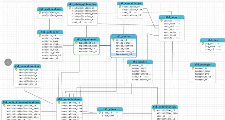Click the primary key icon beside publicPlace_id
The image size is (225, 120).
tap(40, 13)
